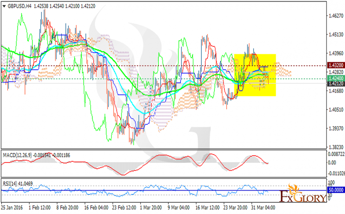Click the 0.008722 MACD scale value
Screen dimensions: 345x214
pyautogui.click(x=336, y=154)
